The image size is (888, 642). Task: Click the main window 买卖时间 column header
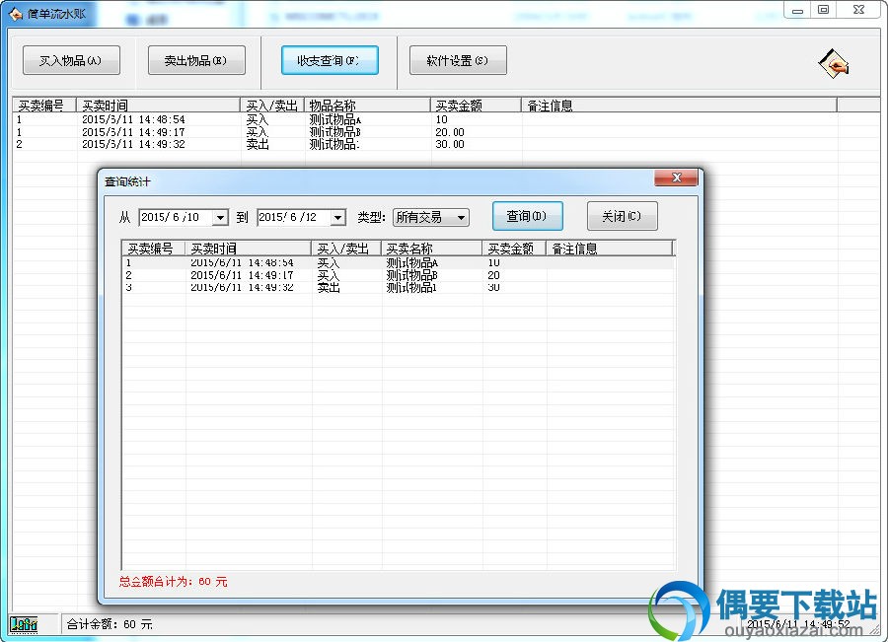pyautogui.click(x=158, y=106)
